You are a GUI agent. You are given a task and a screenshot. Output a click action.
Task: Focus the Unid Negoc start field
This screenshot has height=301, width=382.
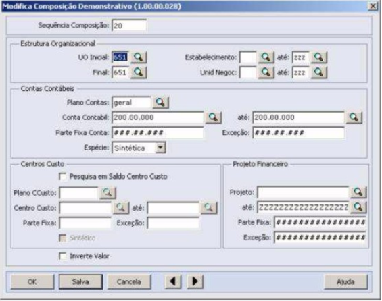point(247,72)
